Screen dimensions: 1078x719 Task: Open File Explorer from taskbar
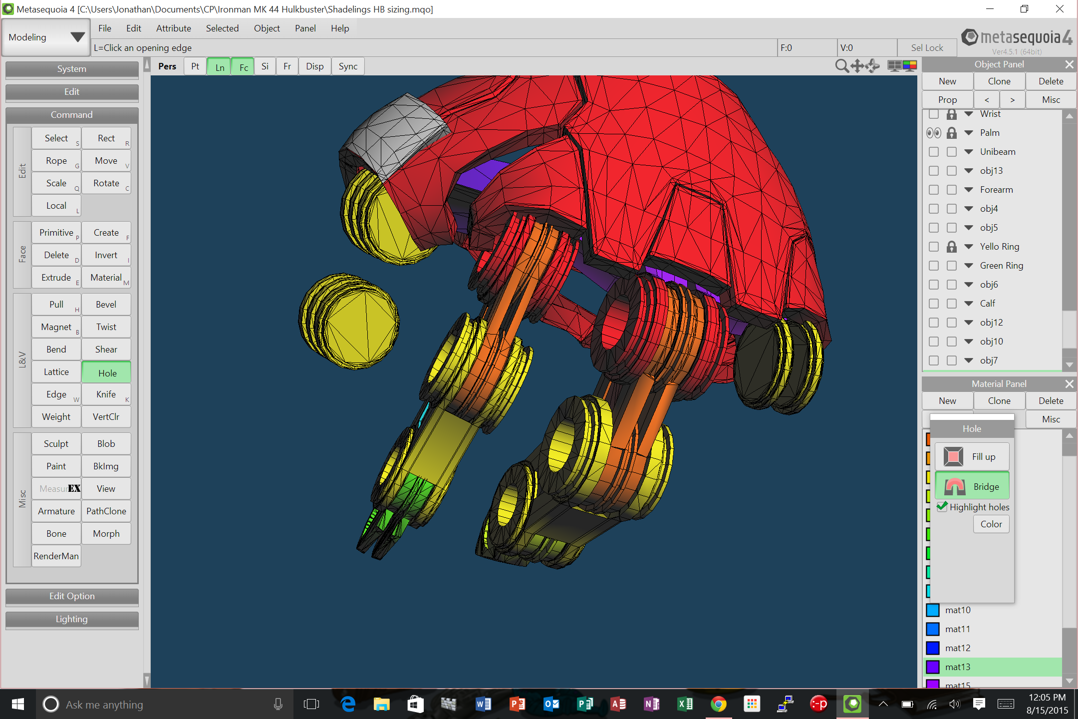point(382,704)
